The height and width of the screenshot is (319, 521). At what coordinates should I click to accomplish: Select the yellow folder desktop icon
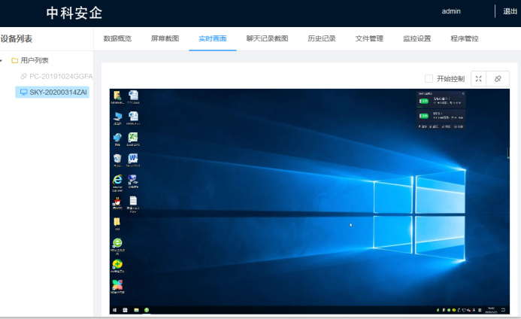pyautogui.click(x=117, y=223)
